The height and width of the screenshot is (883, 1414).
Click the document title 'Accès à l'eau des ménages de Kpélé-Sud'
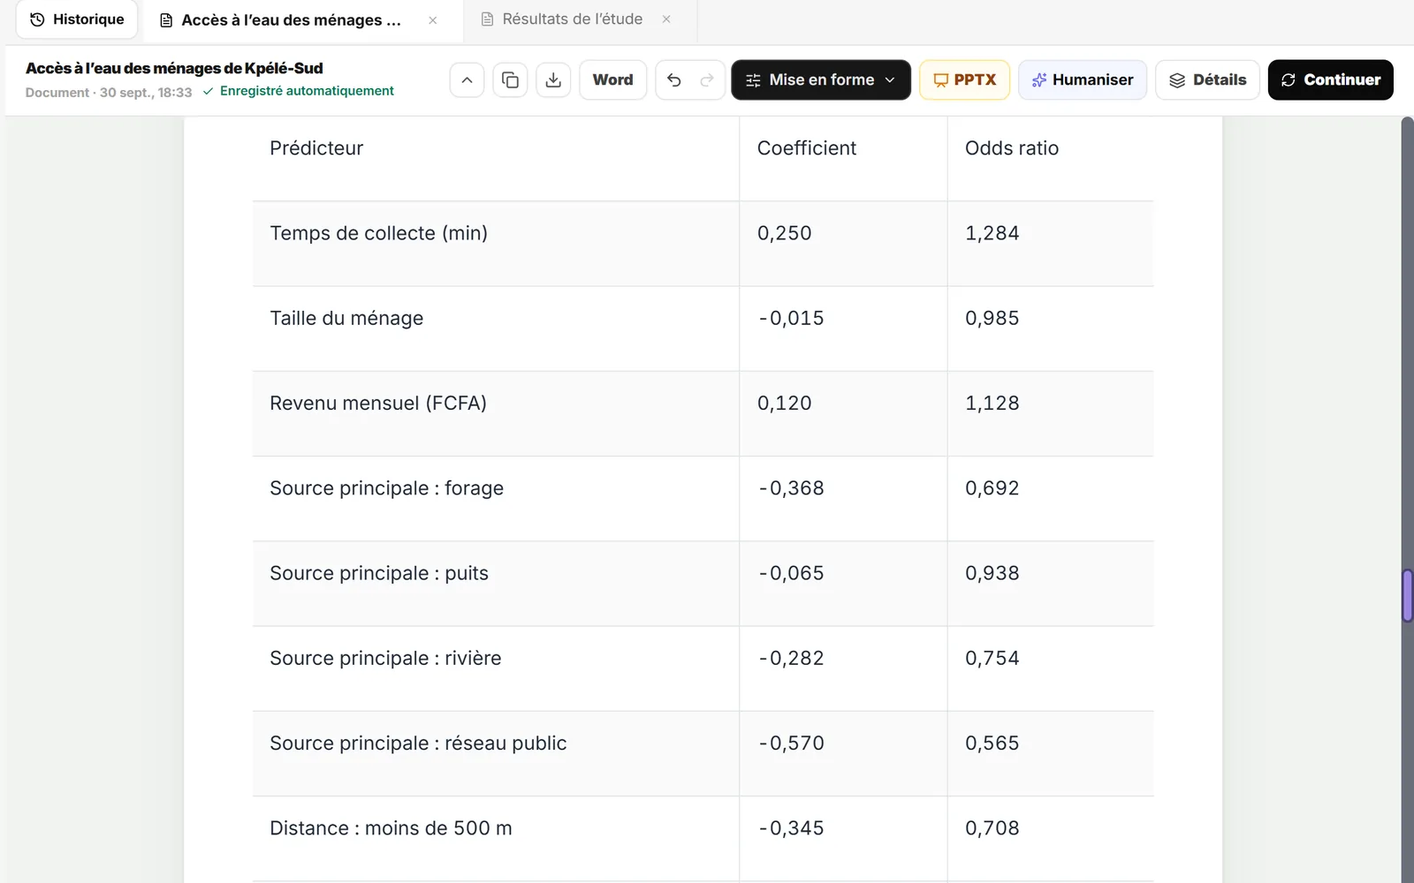tap(174, 68)
